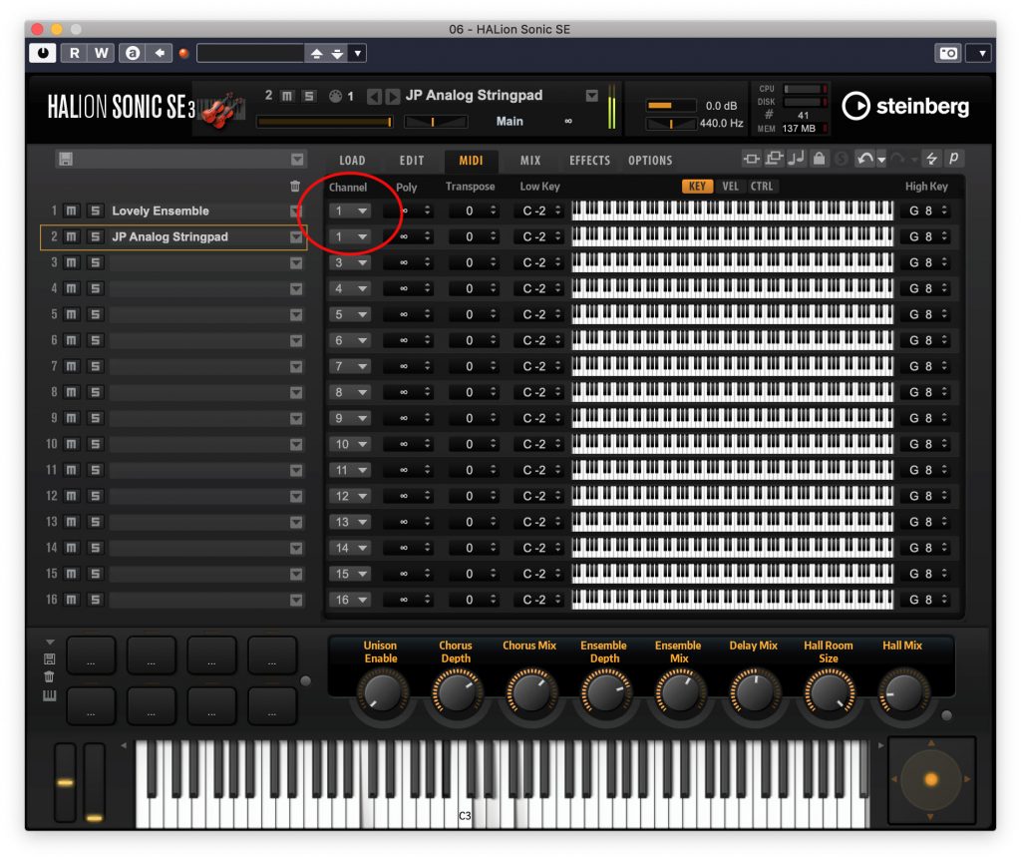This screenshot has width=1021, height=860.
Task: Toggle the plug-in power button top left
Action: coord(42,51)
